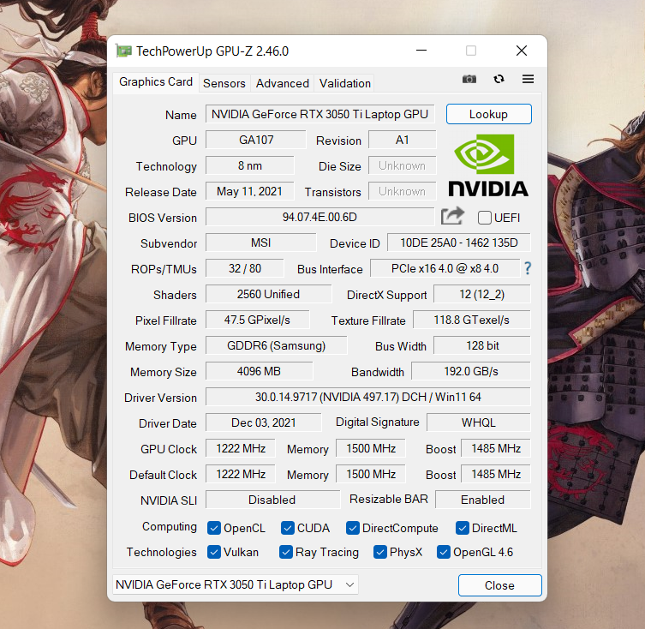This screenshot has width=645, height=629.
Task: Click the Bandwidth value 192.0 GB/s
Action: (x=471, y=371)
